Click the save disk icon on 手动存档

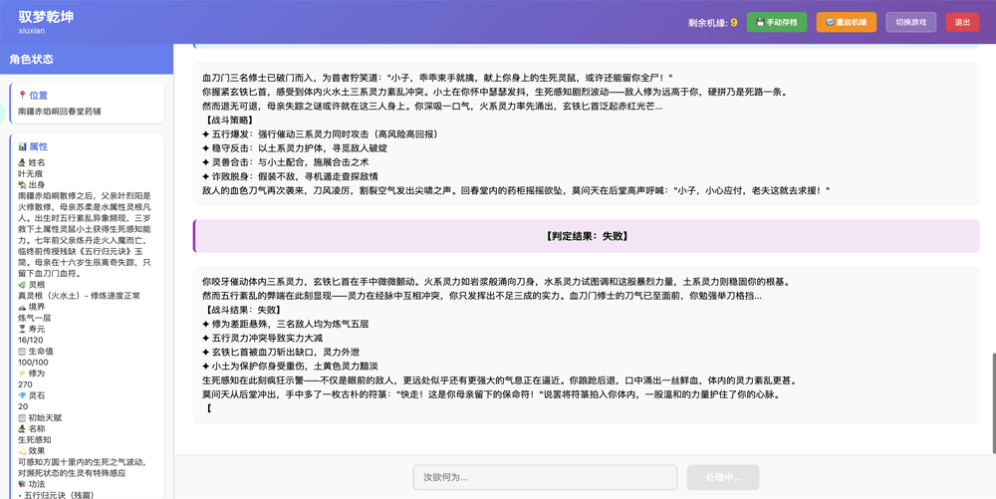click(x=760, y=22)
